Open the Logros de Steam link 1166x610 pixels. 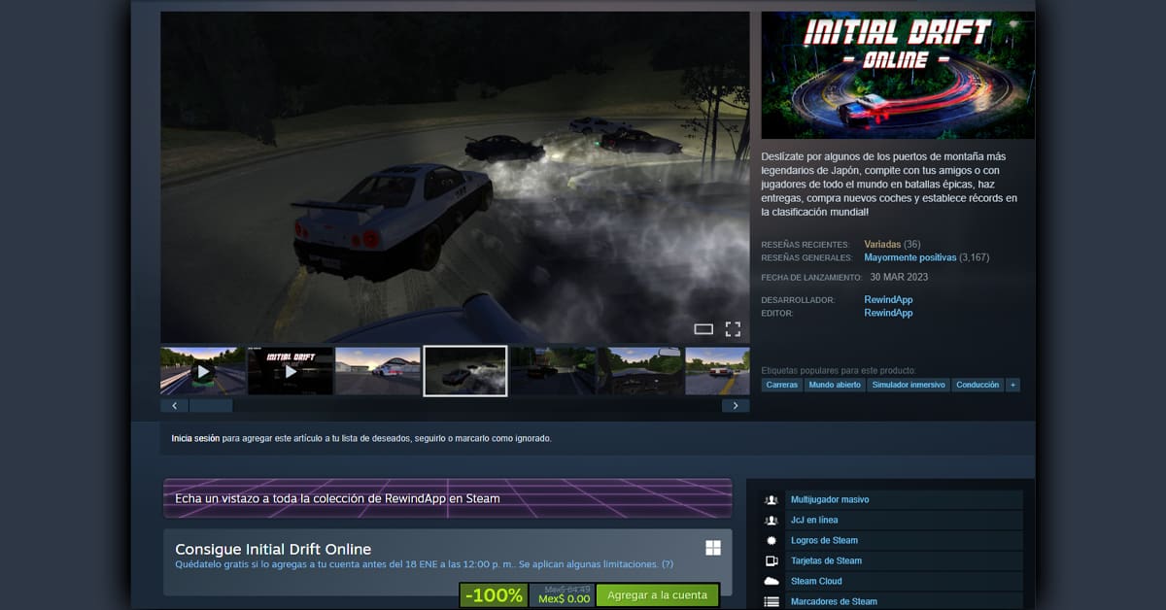pos(824,540)
